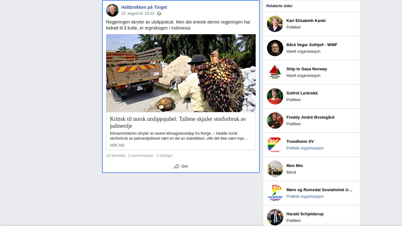Open Ship to Gaza Norway logo

click(x=275, y=72)
